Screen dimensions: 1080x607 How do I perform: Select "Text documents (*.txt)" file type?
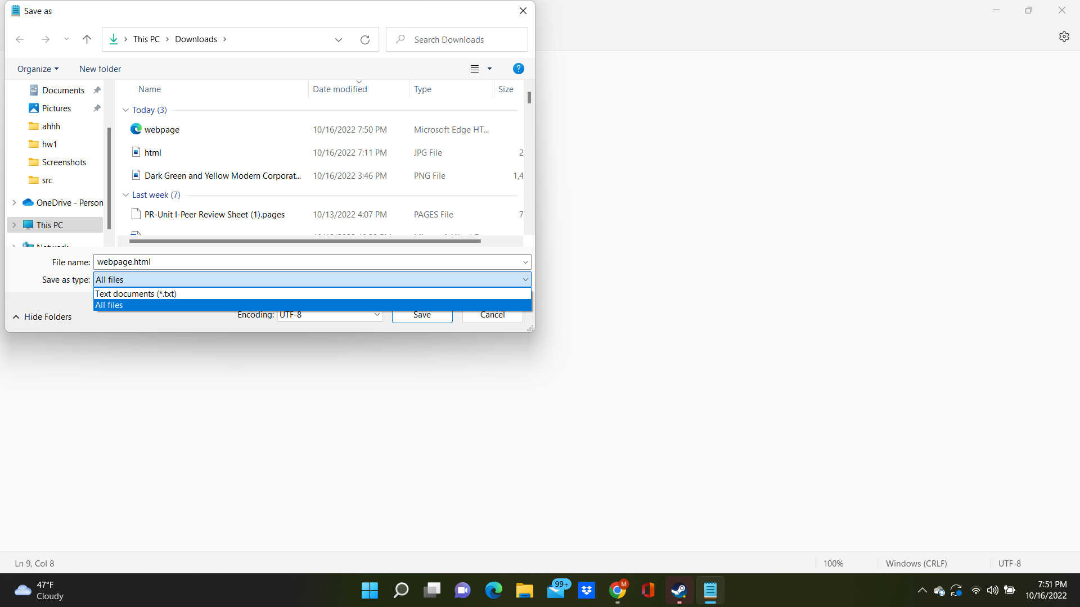(135, 293)
